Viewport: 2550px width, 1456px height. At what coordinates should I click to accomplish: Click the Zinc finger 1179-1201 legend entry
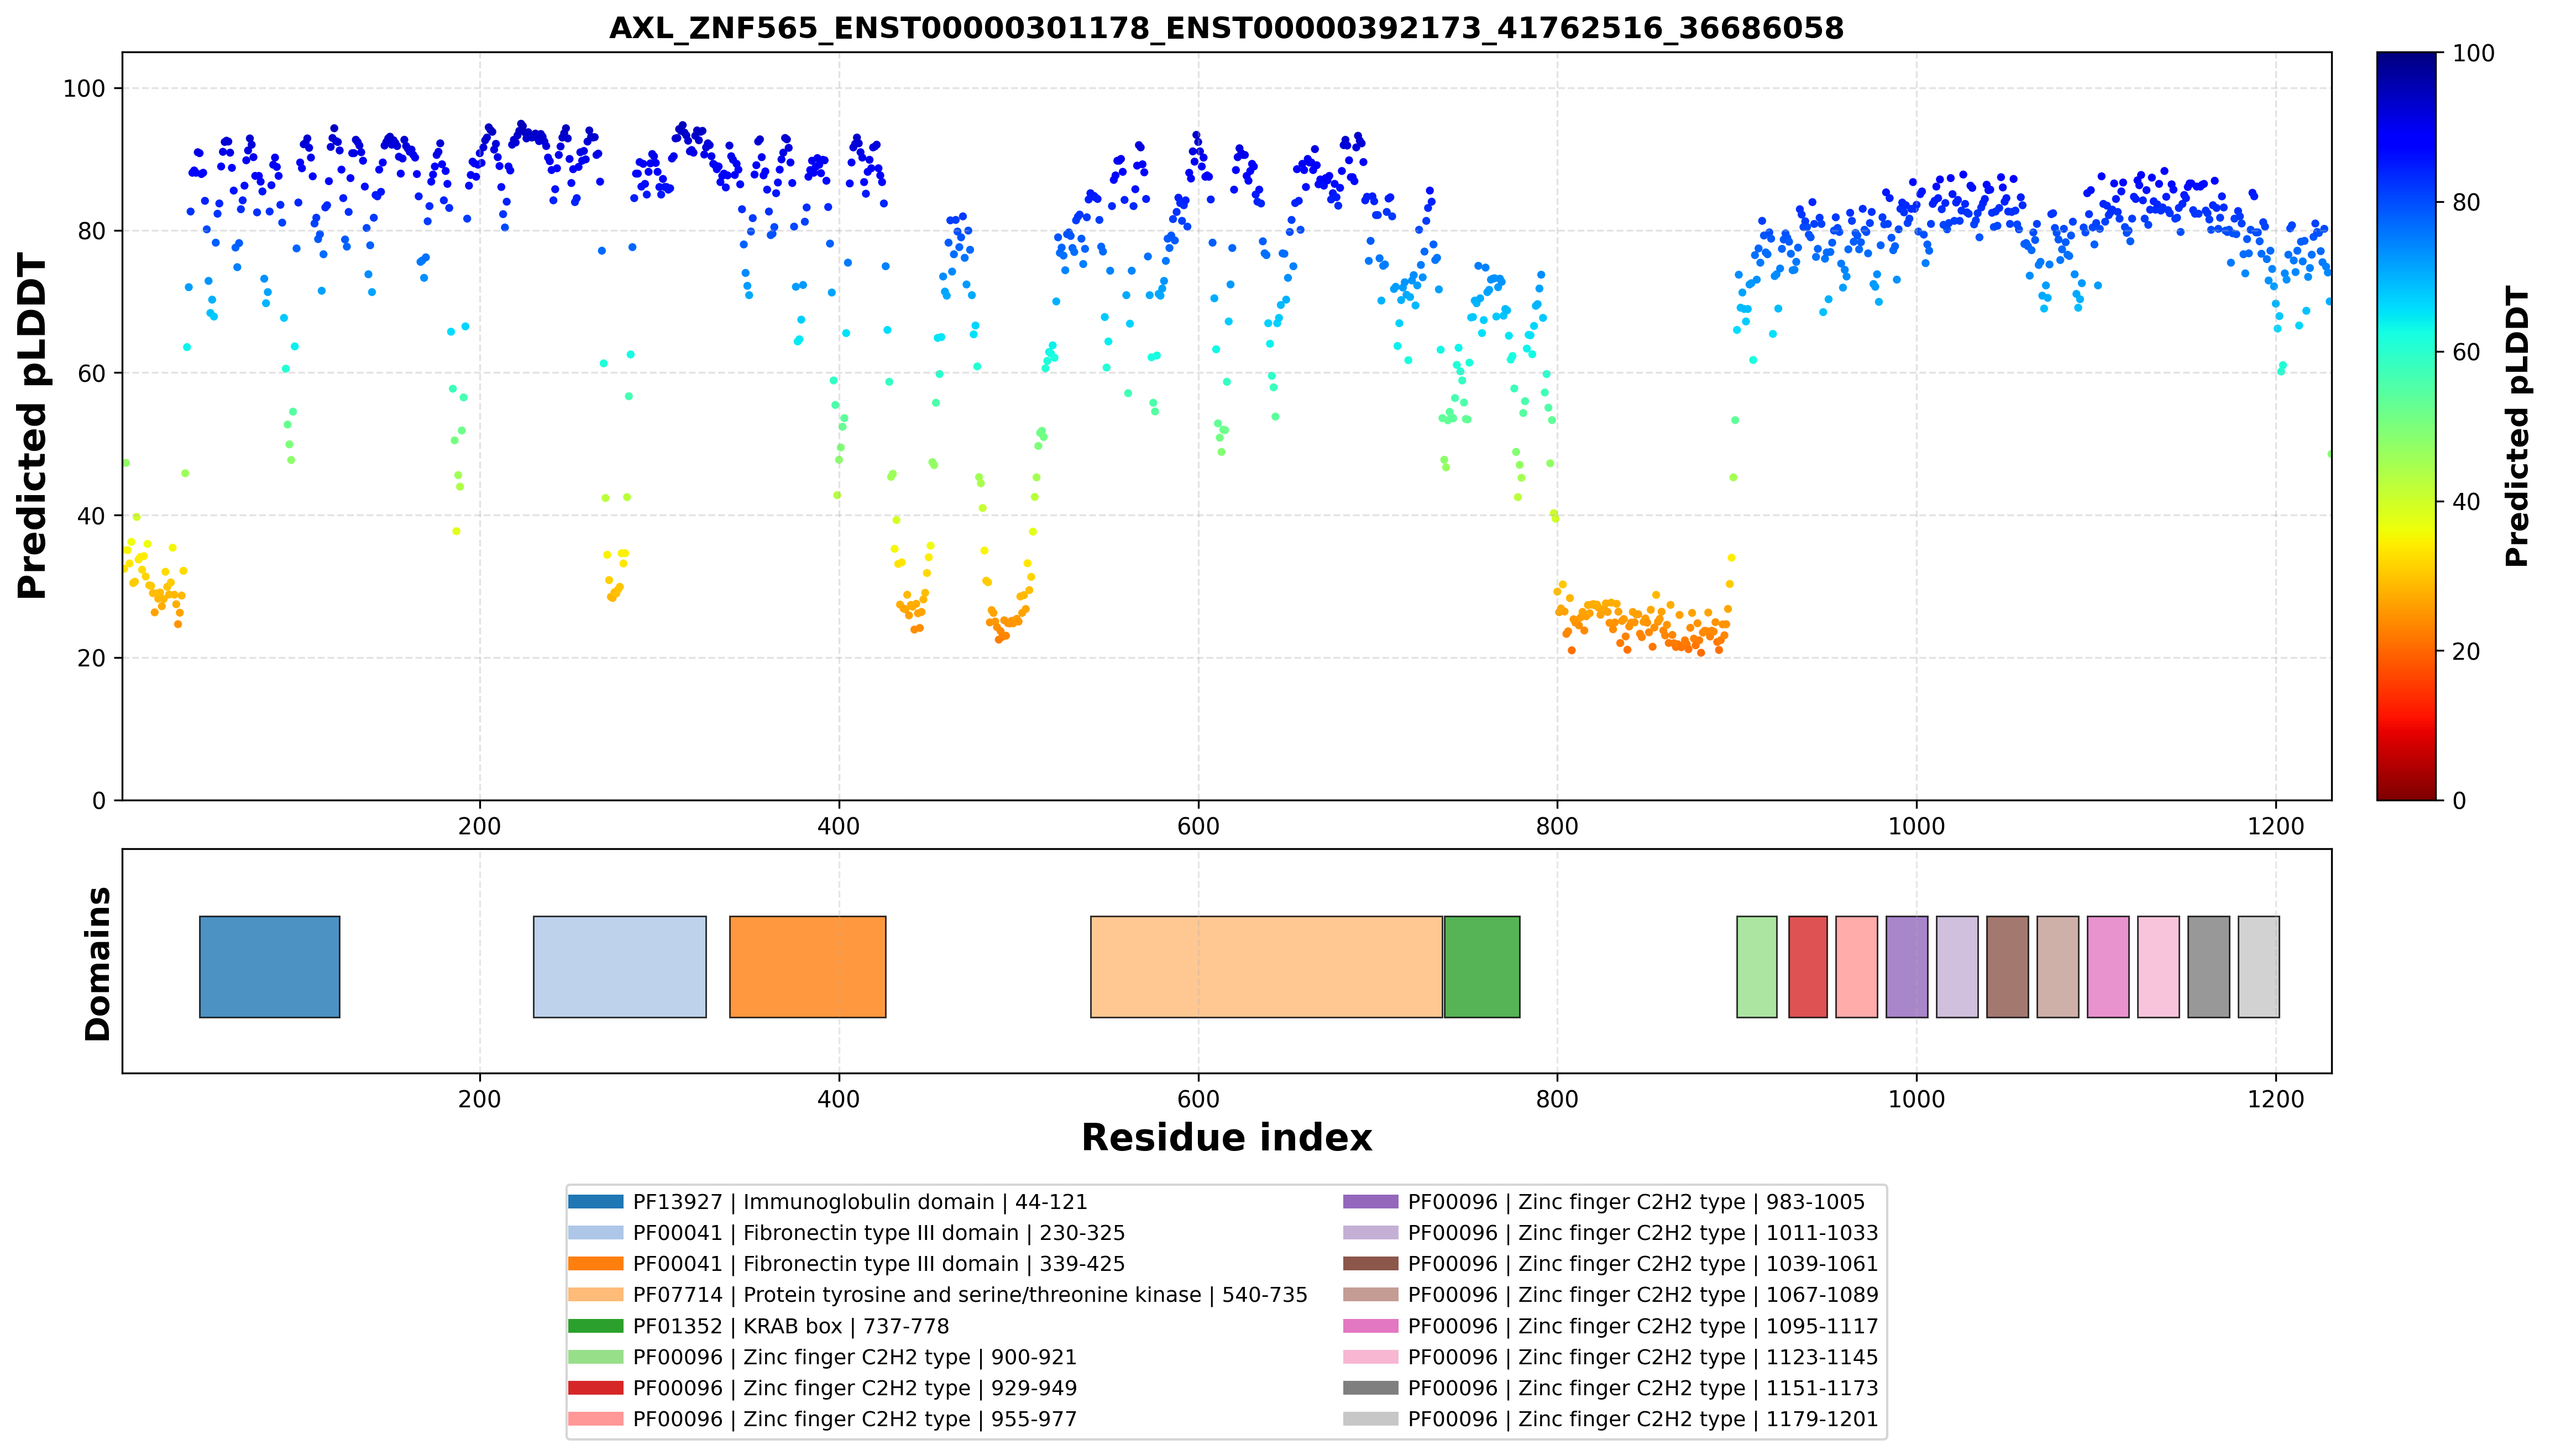pos(1611,1419)
